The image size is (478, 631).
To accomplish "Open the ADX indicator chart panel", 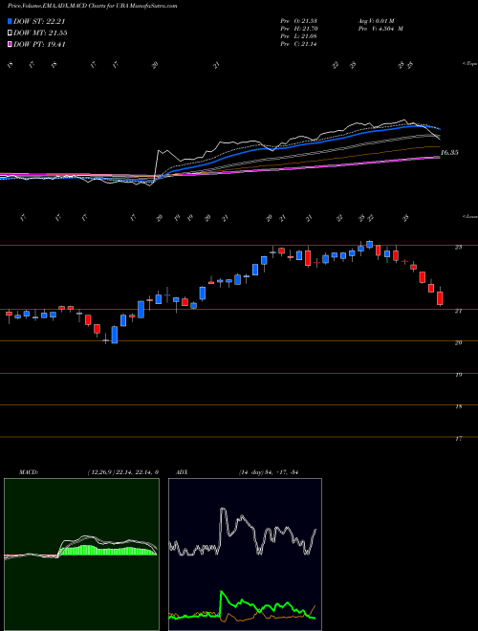I will (245, 555).
